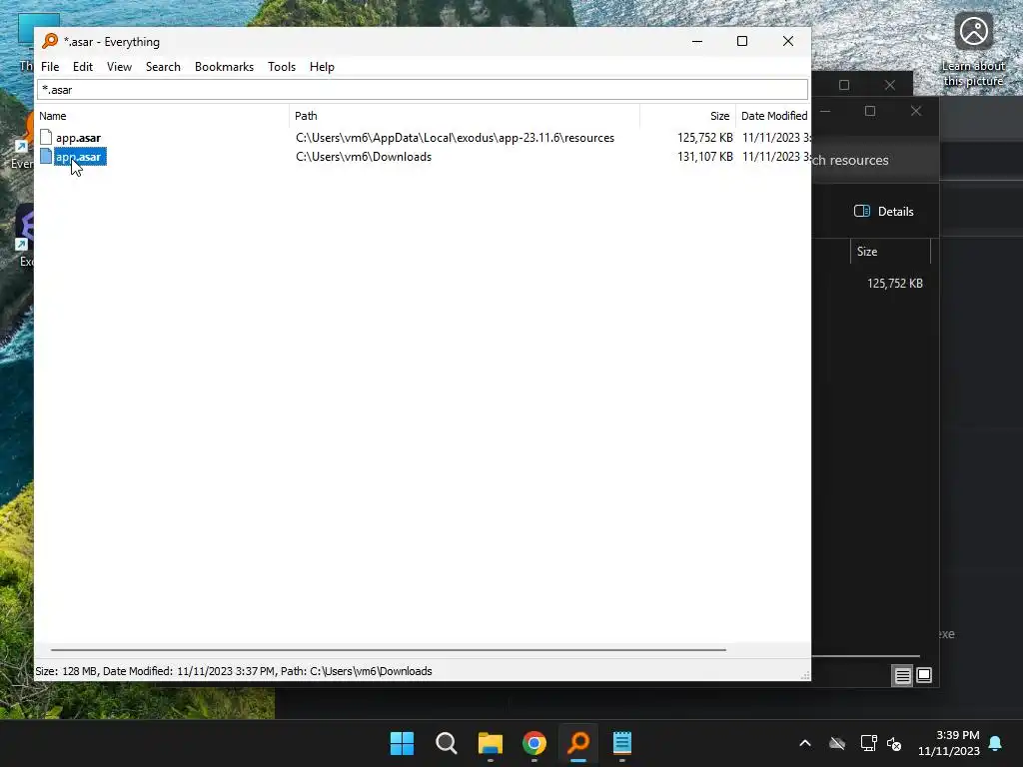
Task: Open Notepad from the taskbar
Action: 622,743
